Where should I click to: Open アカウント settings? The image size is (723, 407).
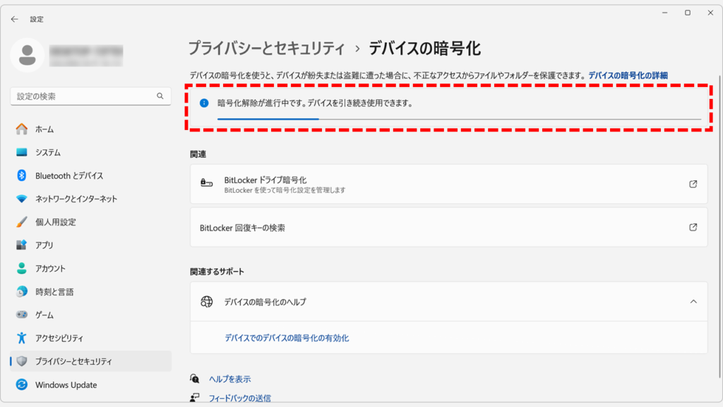point(91,268)
